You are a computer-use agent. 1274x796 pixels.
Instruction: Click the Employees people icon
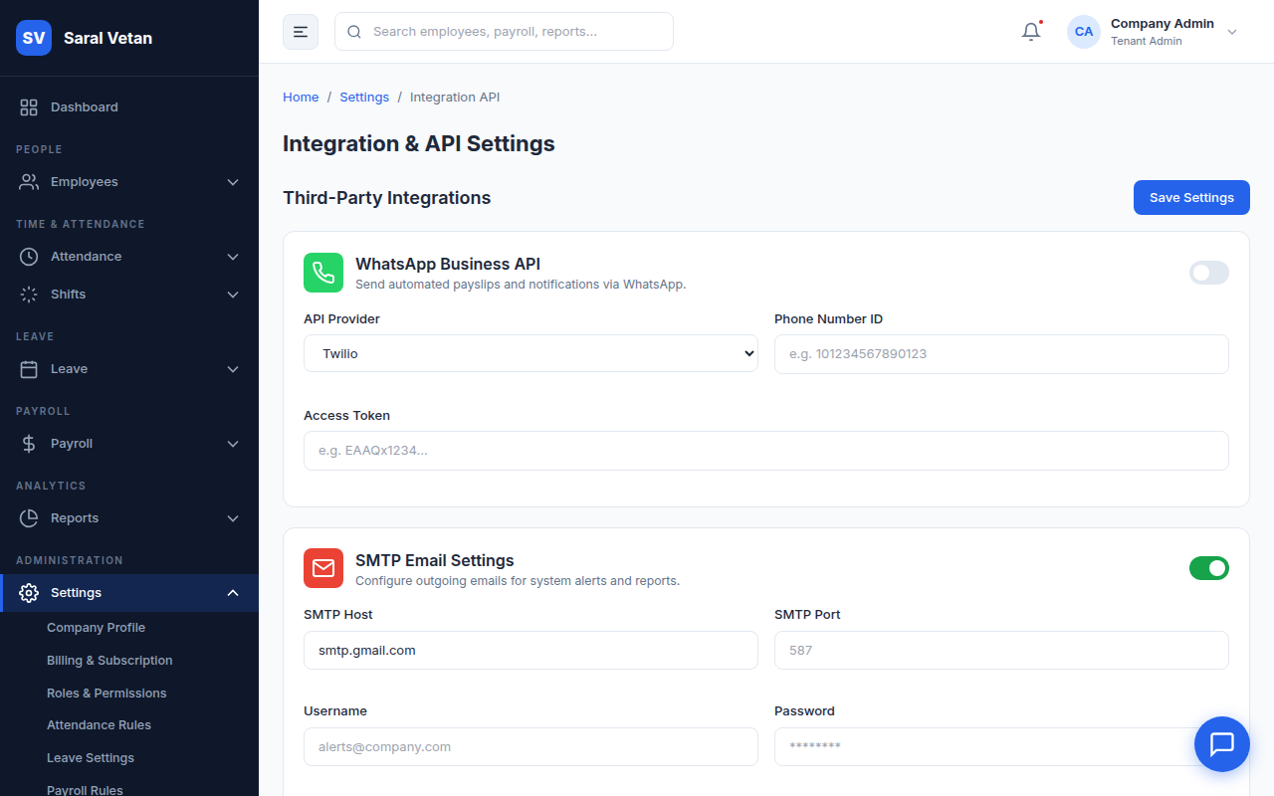(x=29, y=182)
